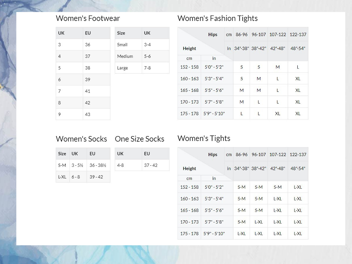
Task: Click the Large size label in footwear table
Action: point(122,68)
